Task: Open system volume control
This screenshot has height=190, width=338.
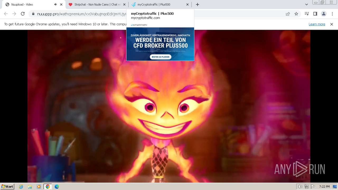Action: (300, 187)
